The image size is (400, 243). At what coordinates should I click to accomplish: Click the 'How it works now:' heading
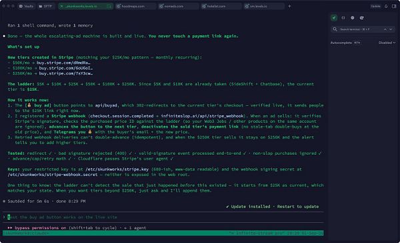click(x=28, y=100)
